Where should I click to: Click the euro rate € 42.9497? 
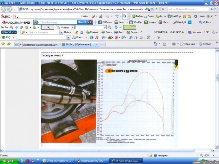(177, 32)
